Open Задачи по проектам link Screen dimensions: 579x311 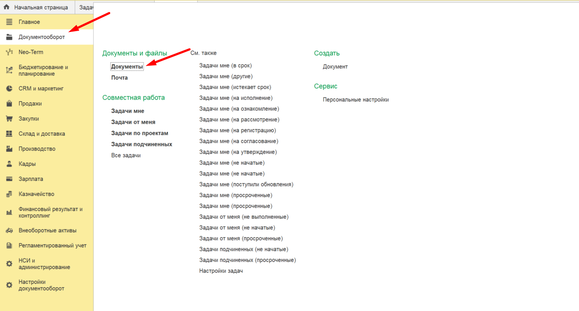[x=140, y=133]
